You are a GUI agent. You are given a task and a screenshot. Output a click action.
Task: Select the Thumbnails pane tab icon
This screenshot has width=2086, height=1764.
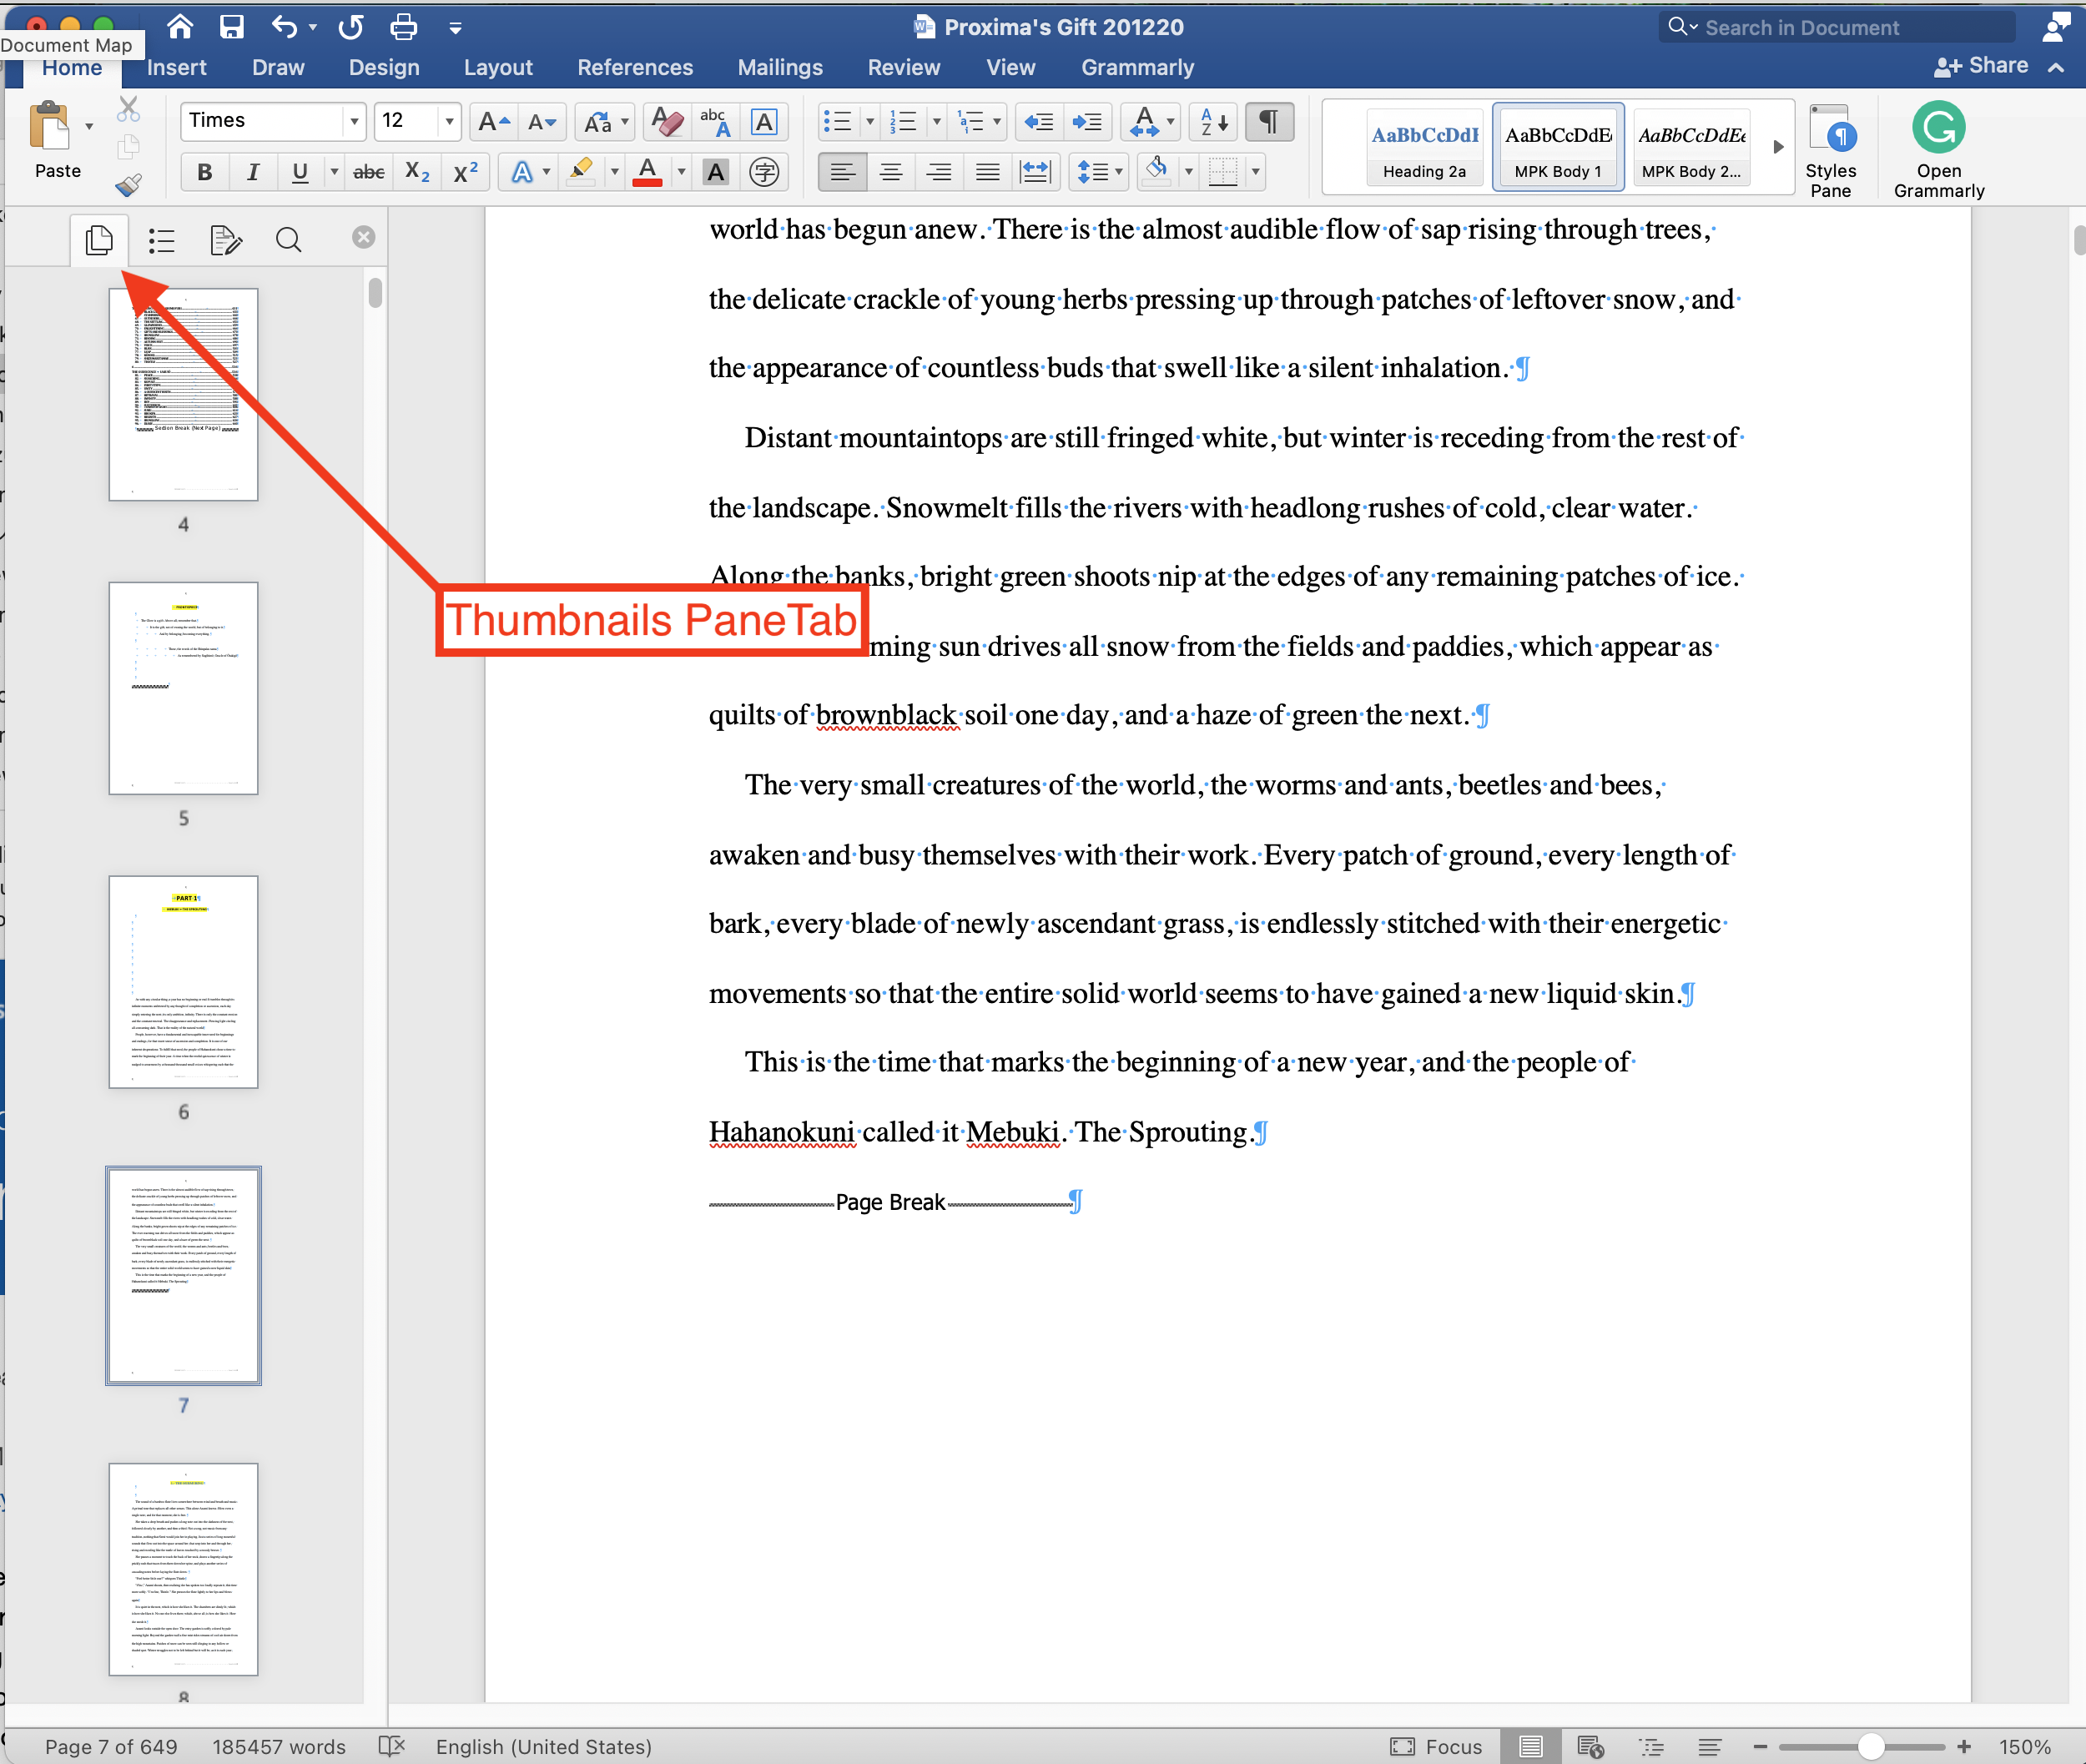click(99, 240)
